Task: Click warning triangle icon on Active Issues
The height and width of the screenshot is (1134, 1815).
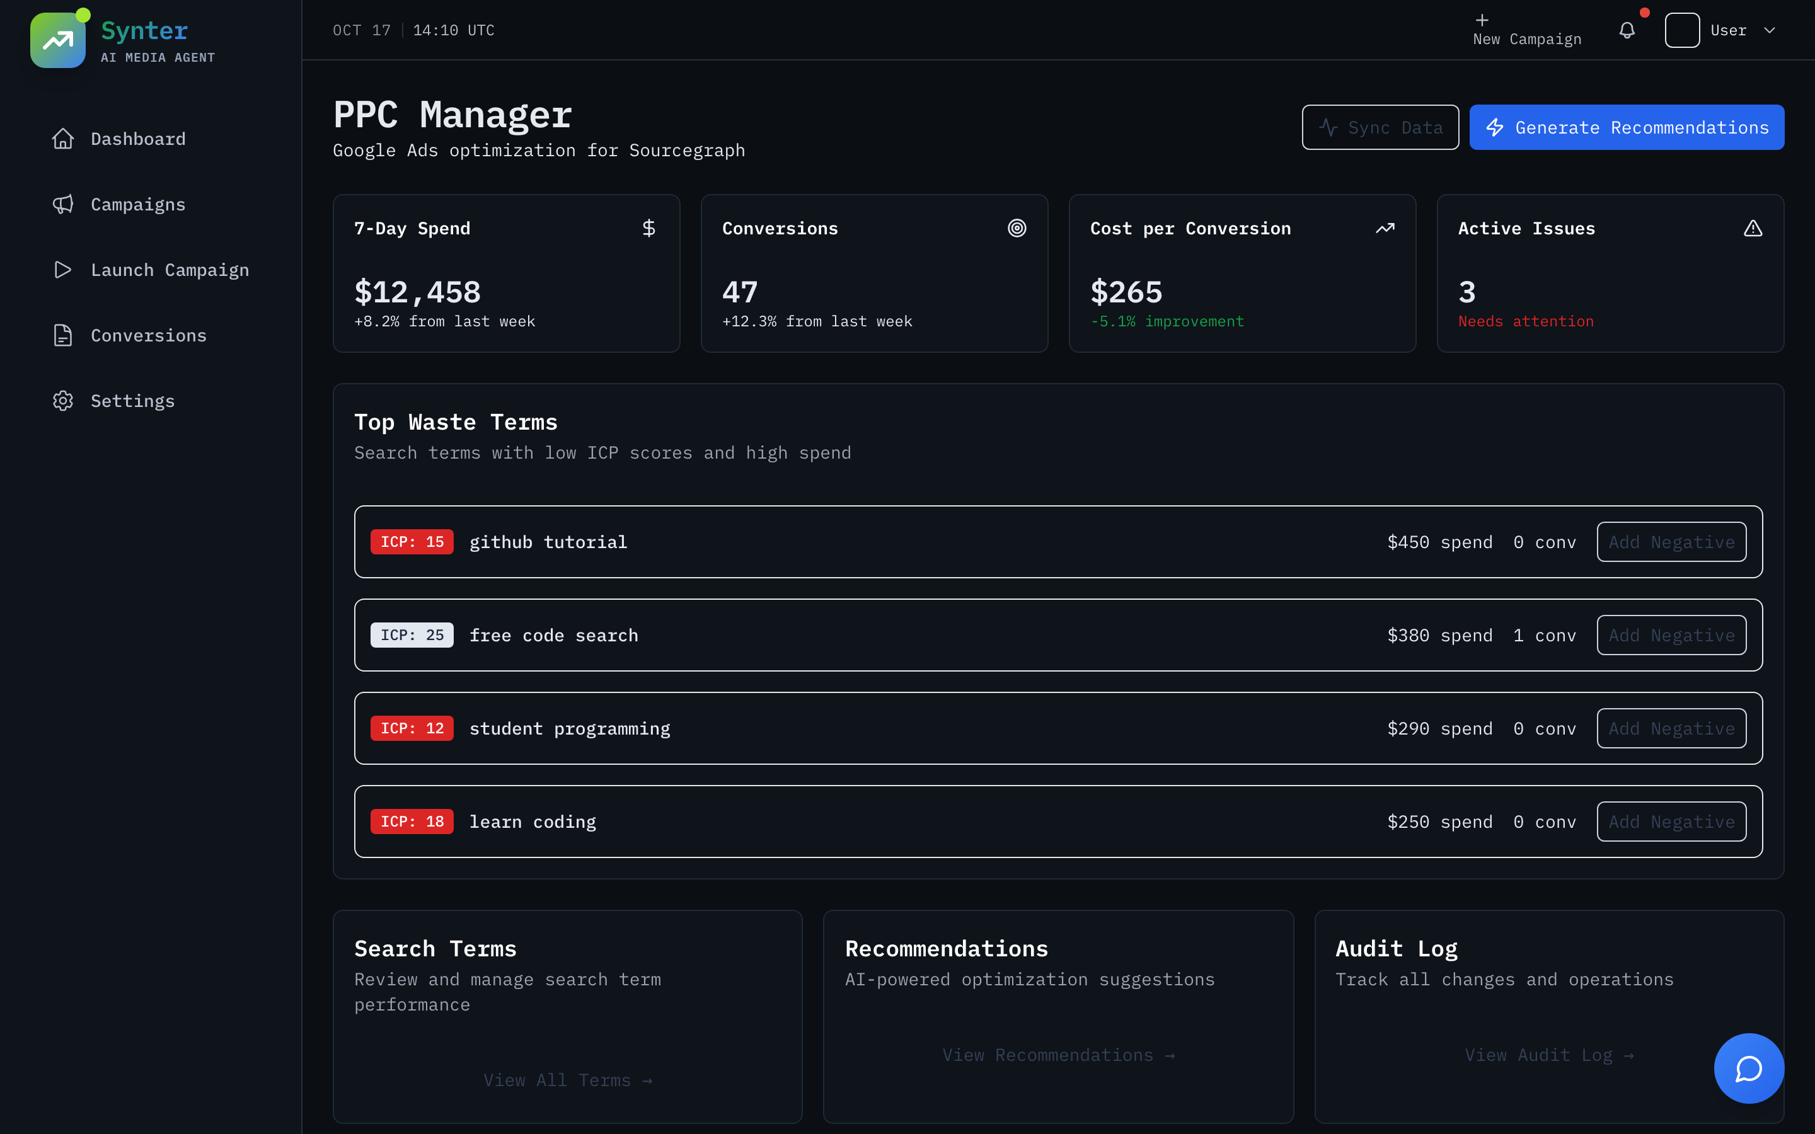Action: pos(1753,228)
